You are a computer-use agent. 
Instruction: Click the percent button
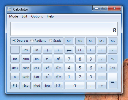pos(113,59)
